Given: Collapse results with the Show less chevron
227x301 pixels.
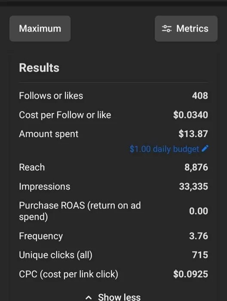Looking at the screenshot, I should click(89, 298).
